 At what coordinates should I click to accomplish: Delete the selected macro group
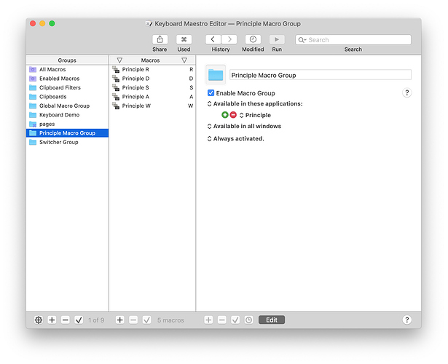click(66, 320)
